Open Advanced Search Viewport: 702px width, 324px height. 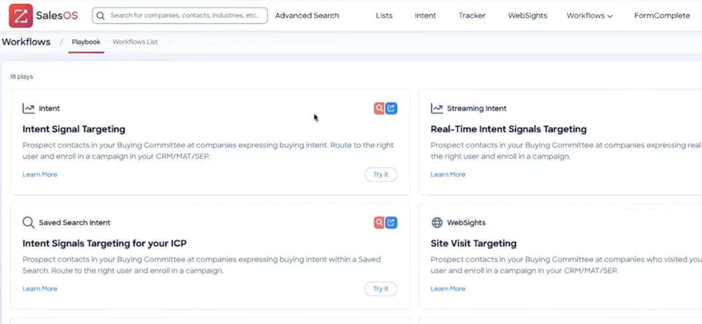pyautogui.click(x=307, y=15)
